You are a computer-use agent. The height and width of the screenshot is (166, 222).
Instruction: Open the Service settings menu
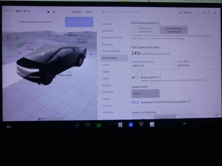coord(107,105)
